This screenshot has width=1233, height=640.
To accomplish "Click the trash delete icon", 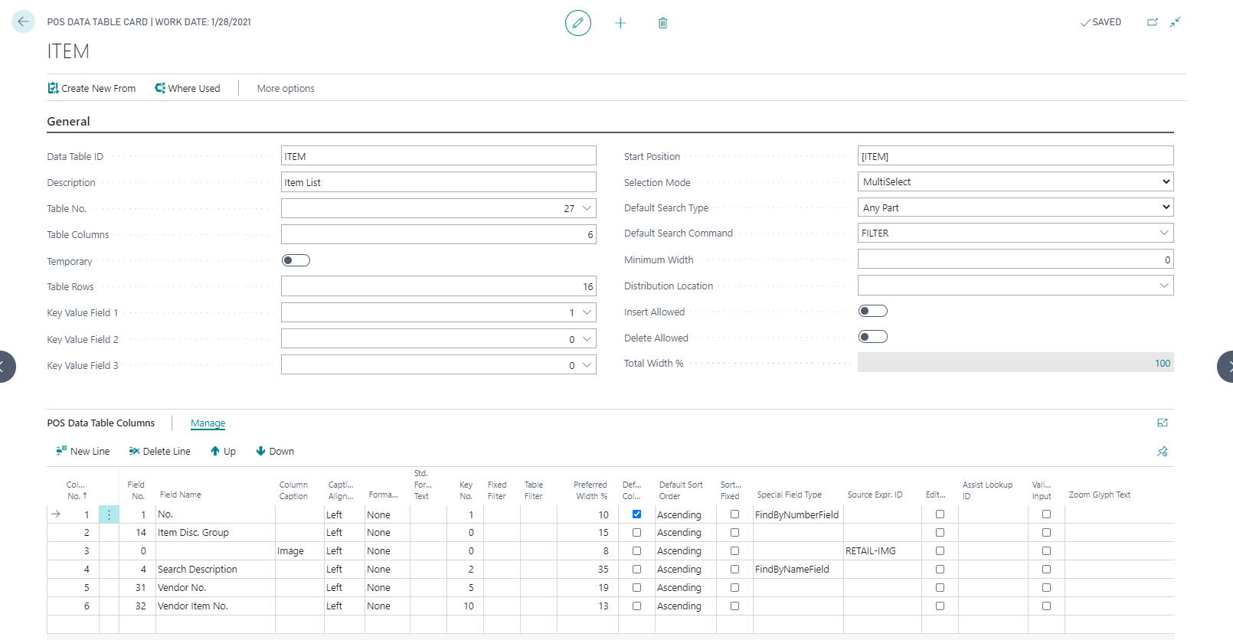I will [662, 23].
